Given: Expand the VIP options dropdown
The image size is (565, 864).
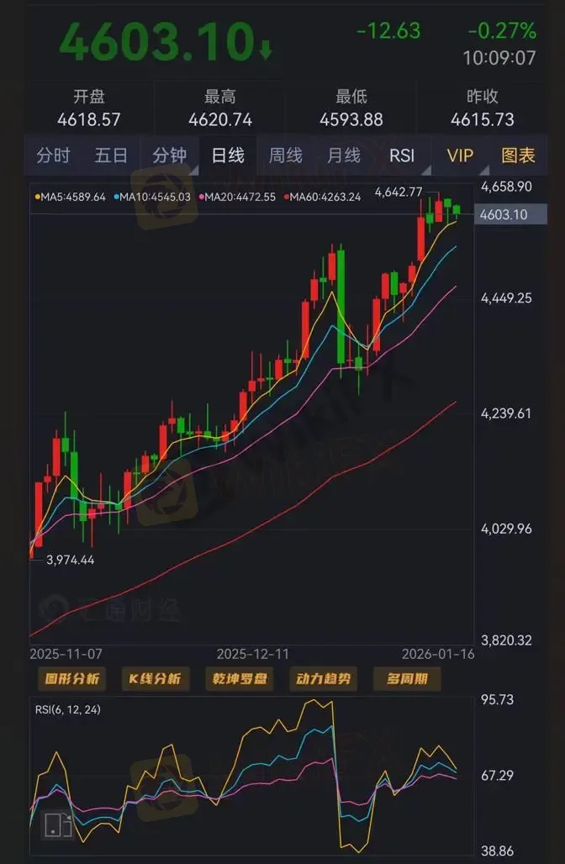Looking at the screenshot, I should (x=461, y=156).
